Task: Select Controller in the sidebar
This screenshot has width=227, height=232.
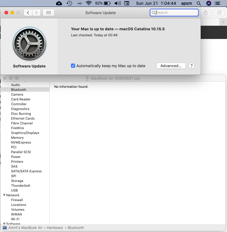Action: (19, 104)
